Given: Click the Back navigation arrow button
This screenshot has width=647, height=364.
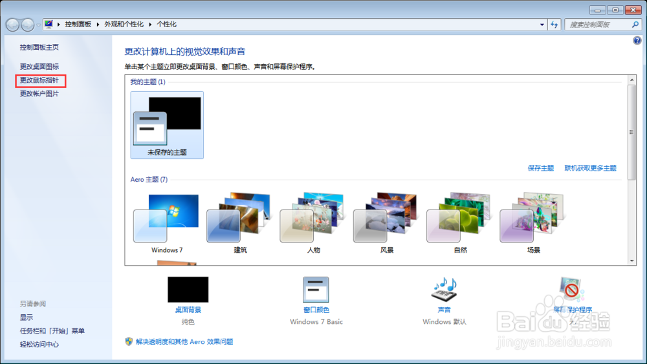Looking at the screenshot, I should tap(13, 25).
